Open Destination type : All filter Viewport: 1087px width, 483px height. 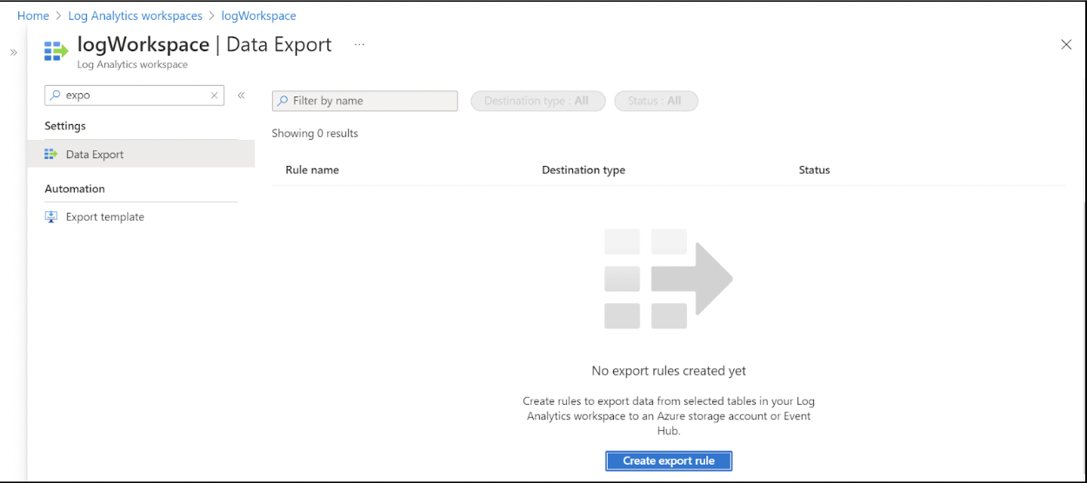pos(537,101)
